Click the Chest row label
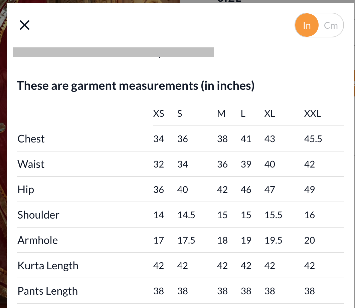The image size is (355, 308). 31,139
